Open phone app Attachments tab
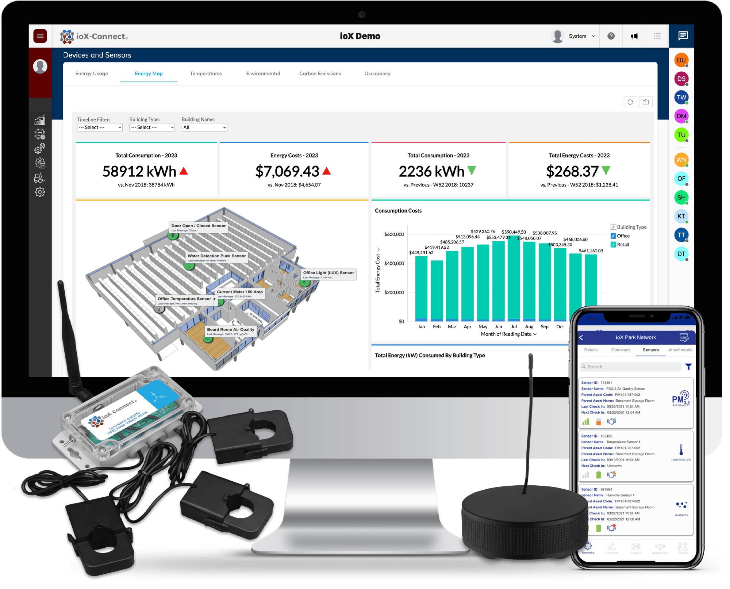730x589 pixels. point(680,350)
